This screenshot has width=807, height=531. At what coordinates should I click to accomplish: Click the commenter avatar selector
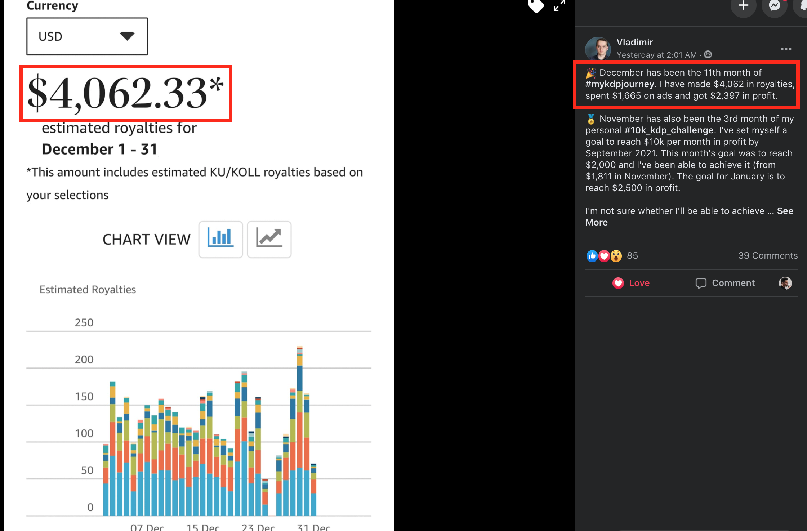[x=785, y=283]
